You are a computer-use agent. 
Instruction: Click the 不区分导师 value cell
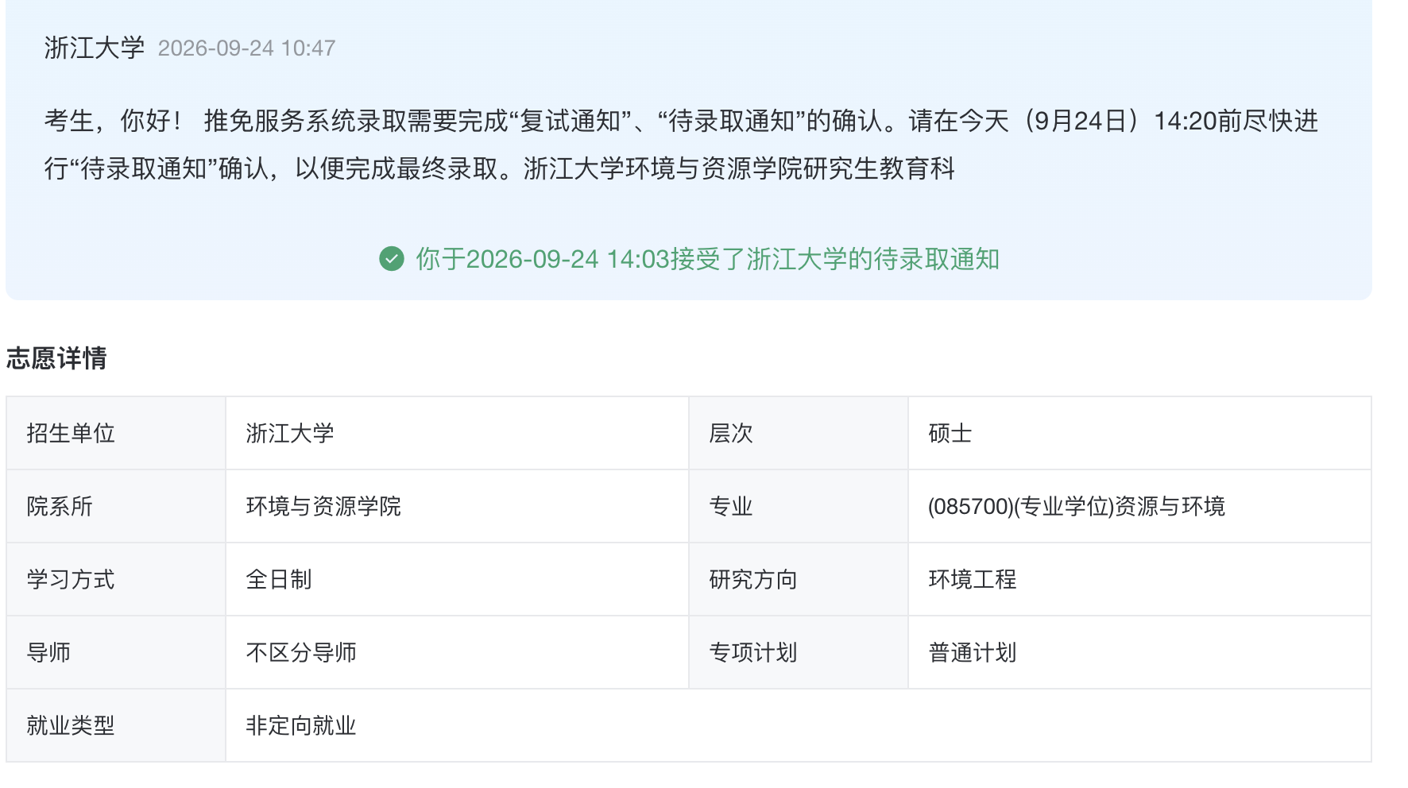point(457,652)
